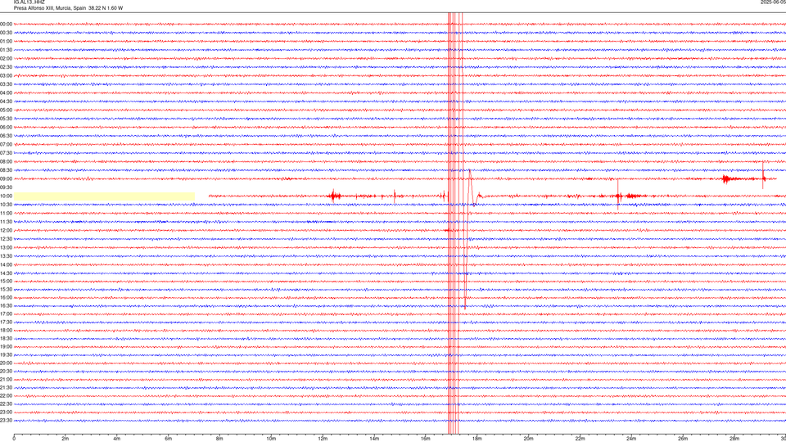Click the yellow data-gap bar on the 10:00 row
This screenshot has height=442, width=786.
[x=104, y=196]
